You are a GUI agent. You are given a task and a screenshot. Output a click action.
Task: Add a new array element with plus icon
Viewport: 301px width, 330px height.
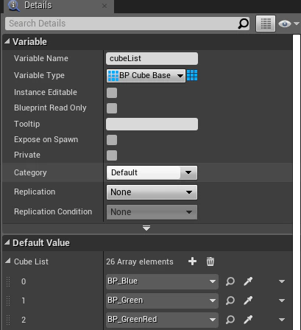point(192,261)
